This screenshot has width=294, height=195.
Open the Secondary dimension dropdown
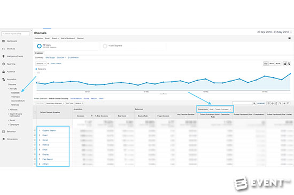(x=55, y=103)
